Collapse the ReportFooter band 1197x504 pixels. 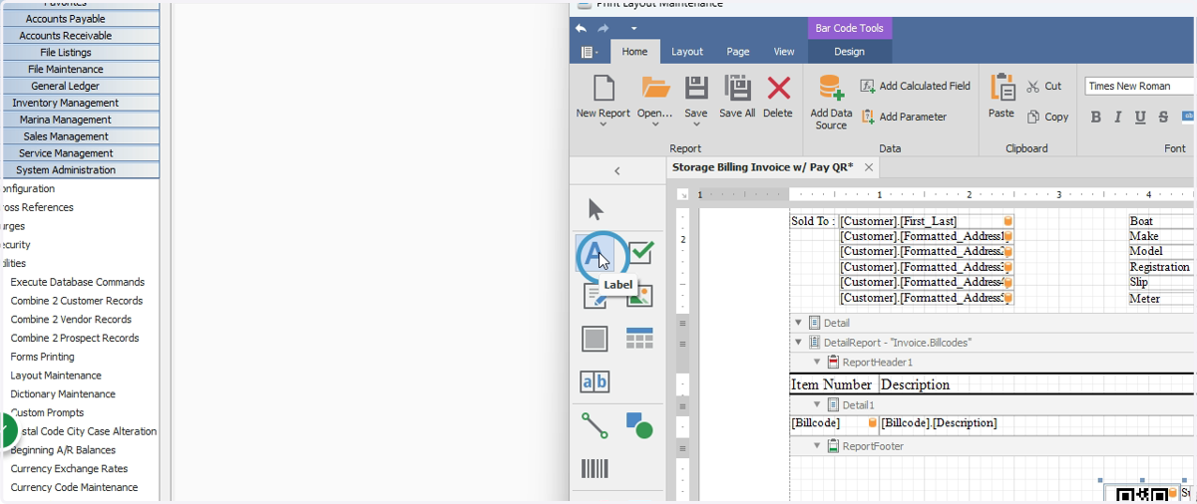(x=817, y=446)
